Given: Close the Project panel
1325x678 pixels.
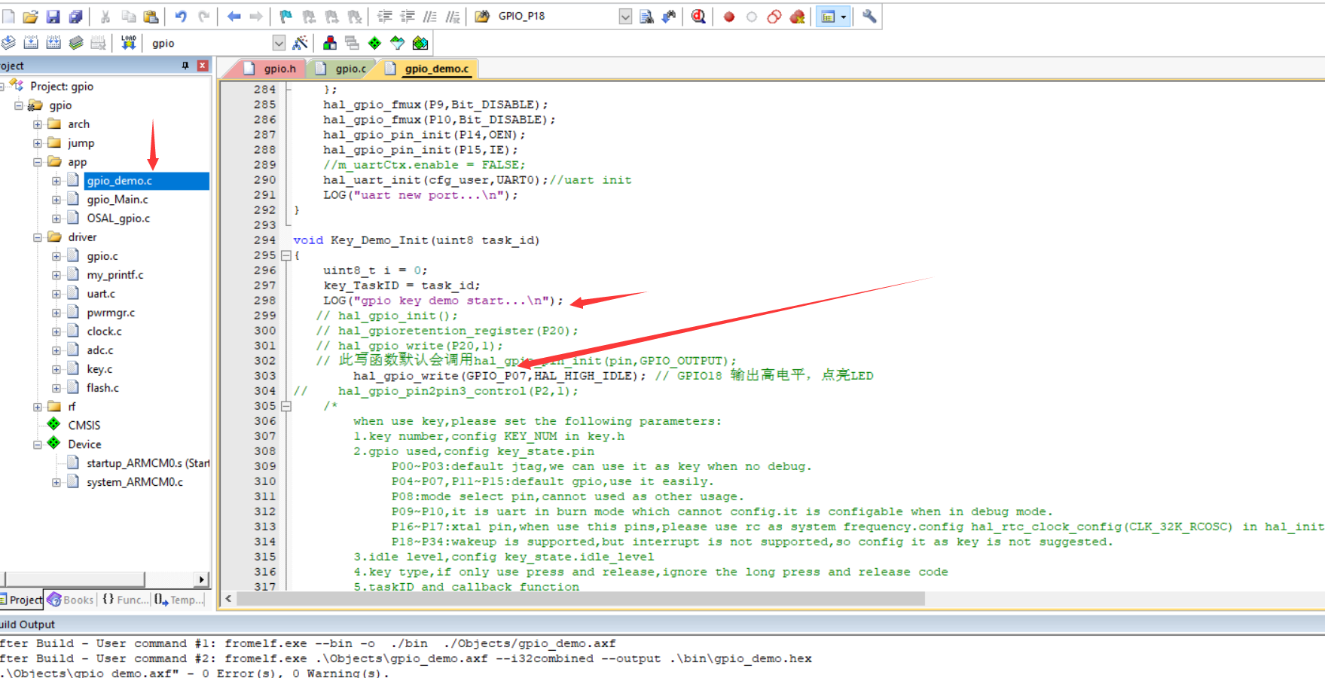Looking at the screenshot, I should [202, 66].
